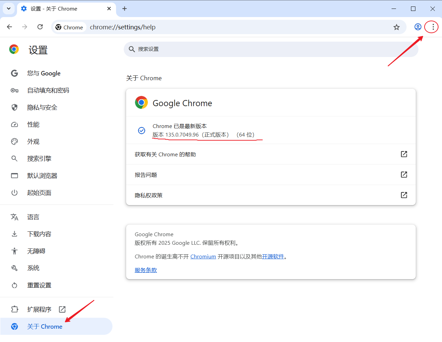The height and width of the screenshot is (342, 442).
Task: Open 系统 settings label
Action: [33, 268]
